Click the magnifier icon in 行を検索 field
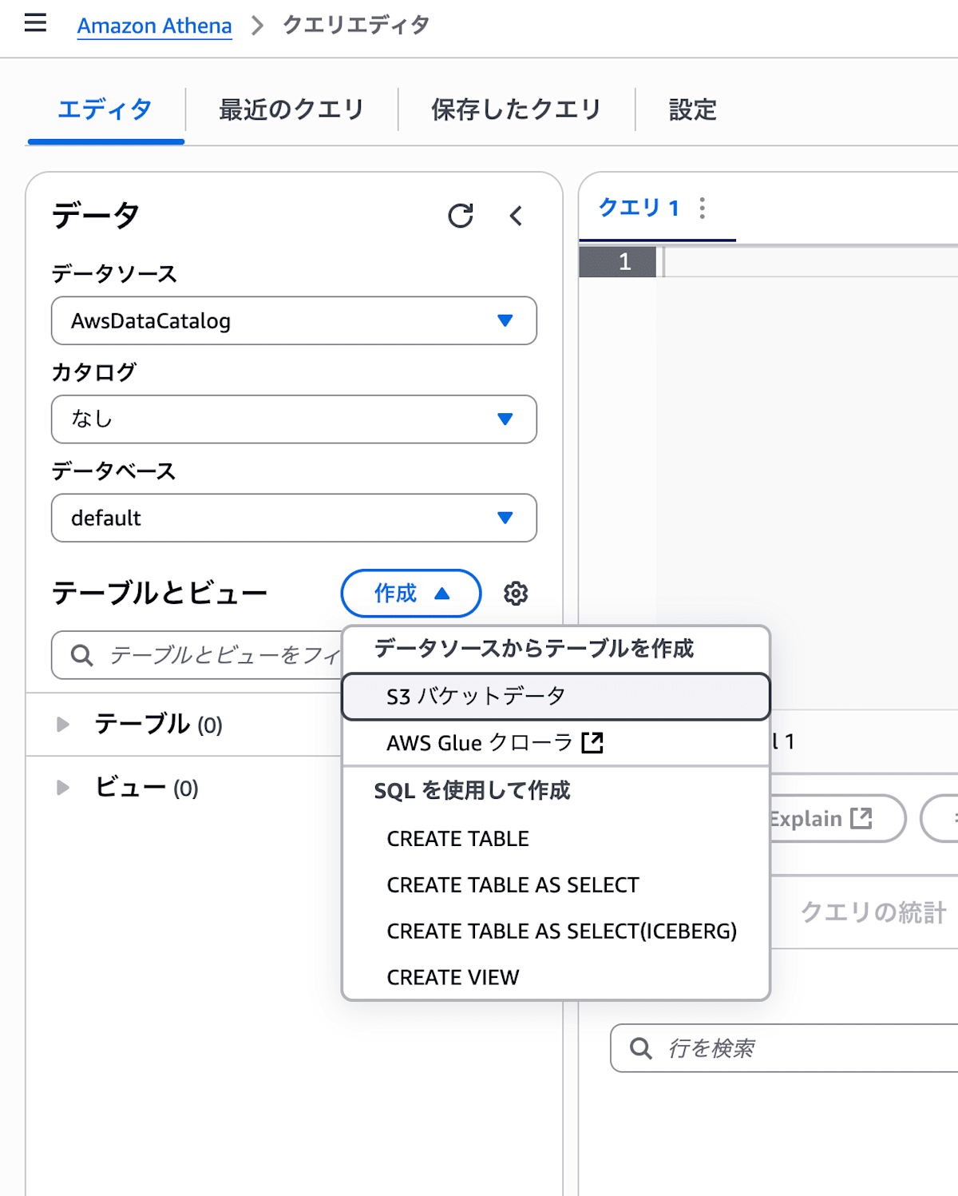This screenshot has height=1196, width=958. click(640, 1048)
